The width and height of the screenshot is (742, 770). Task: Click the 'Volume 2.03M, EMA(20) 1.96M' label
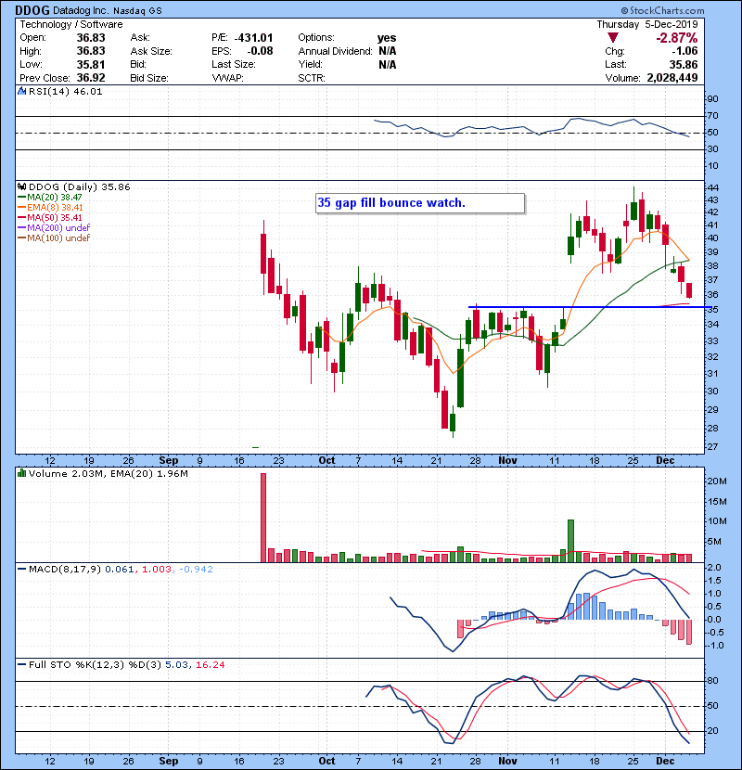pyautogui.click(x=108, y=474)
